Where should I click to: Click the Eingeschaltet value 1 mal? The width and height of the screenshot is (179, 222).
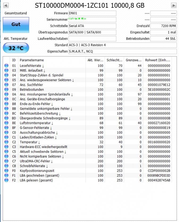tap(164, 32)
